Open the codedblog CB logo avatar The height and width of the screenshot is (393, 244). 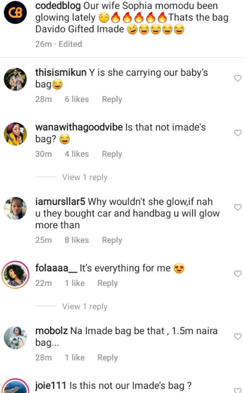pyautogui.click(x=15, y=11)
